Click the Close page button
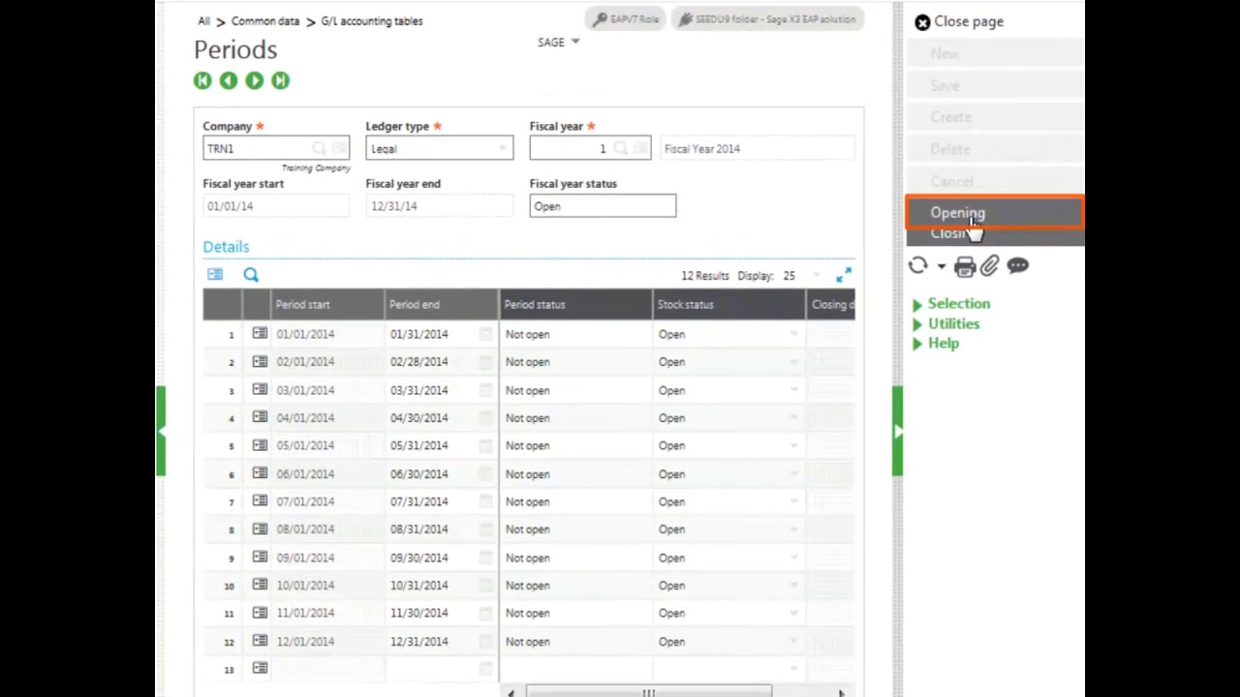 click(959, 21)
